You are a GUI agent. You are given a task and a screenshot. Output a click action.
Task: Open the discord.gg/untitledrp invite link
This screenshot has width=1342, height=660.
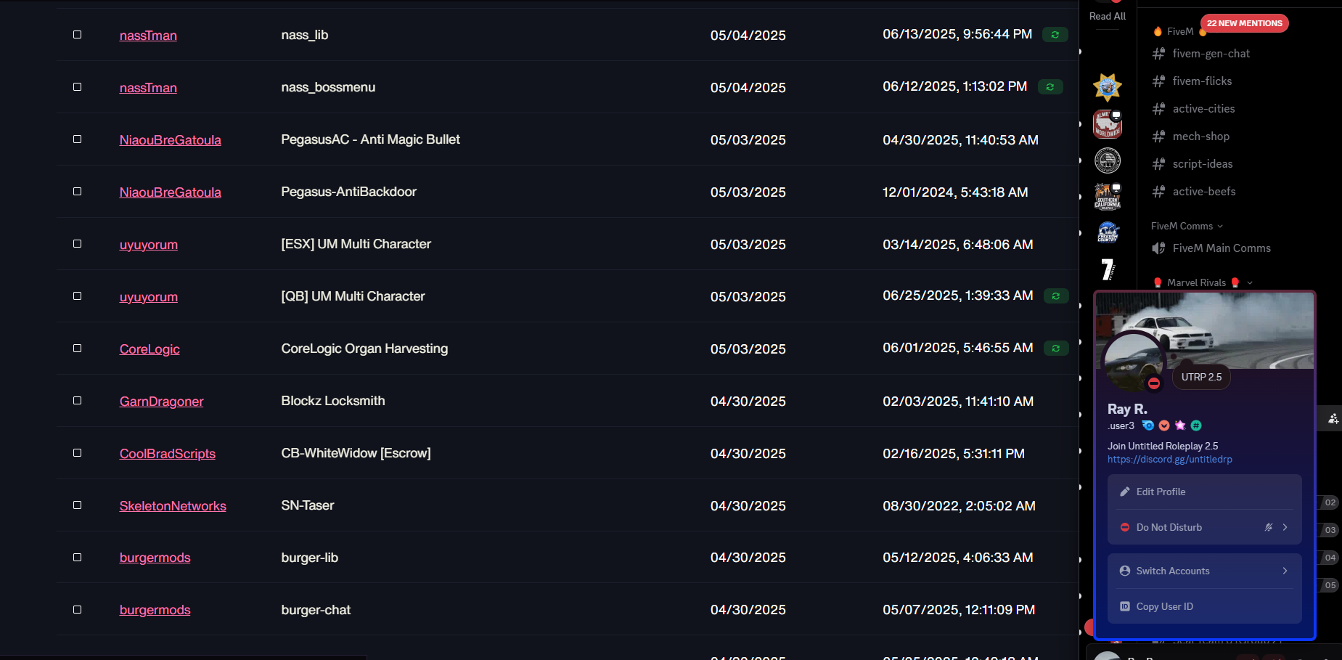coord(1169,460)
